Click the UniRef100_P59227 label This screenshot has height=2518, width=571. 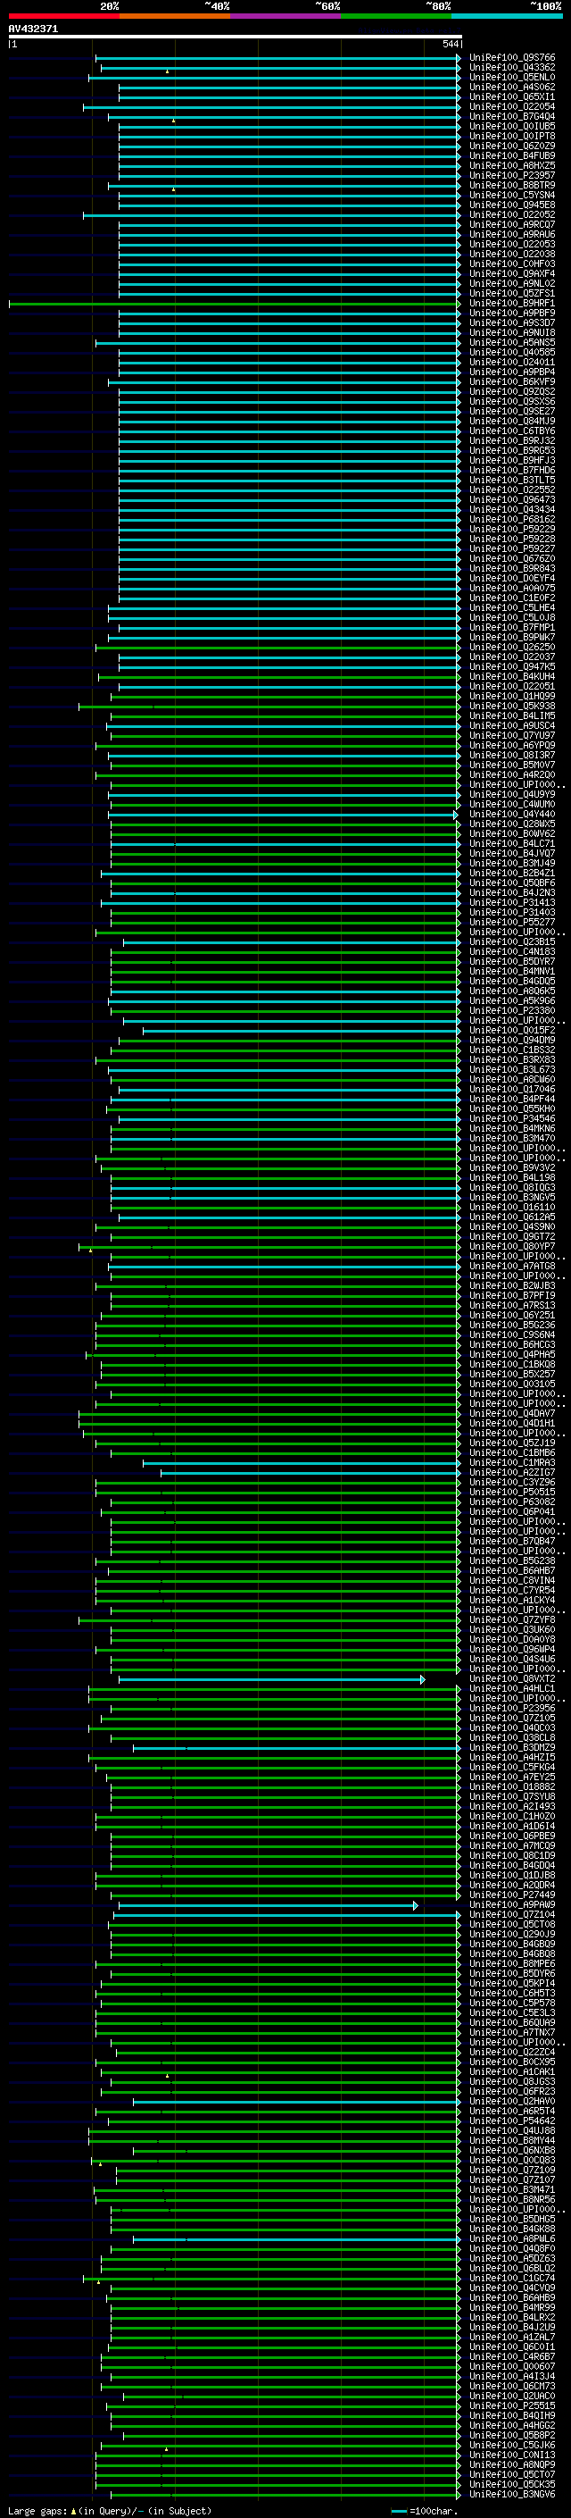pos(512,549)
